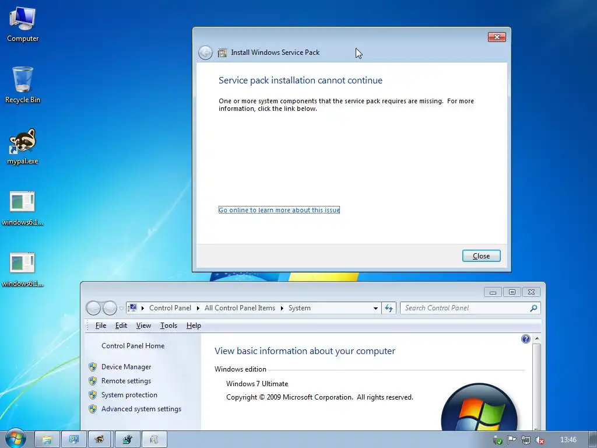Viewport: 597px width, 448px height.
Task: Open Remote settings link
Action: [x=126, y=381]
